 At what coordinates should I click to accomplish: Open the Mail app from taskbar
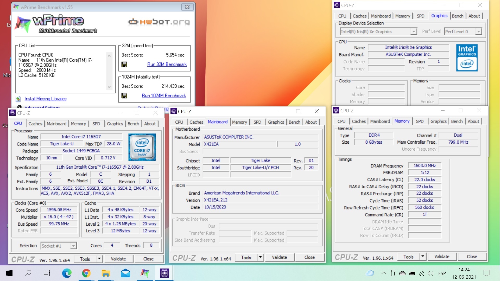(x=125, y=273)
